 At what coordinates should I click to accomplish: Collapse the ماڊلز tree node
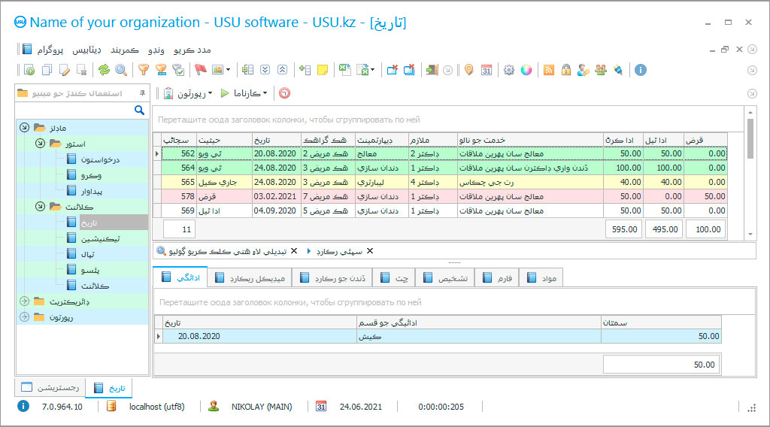coord(25,128)
